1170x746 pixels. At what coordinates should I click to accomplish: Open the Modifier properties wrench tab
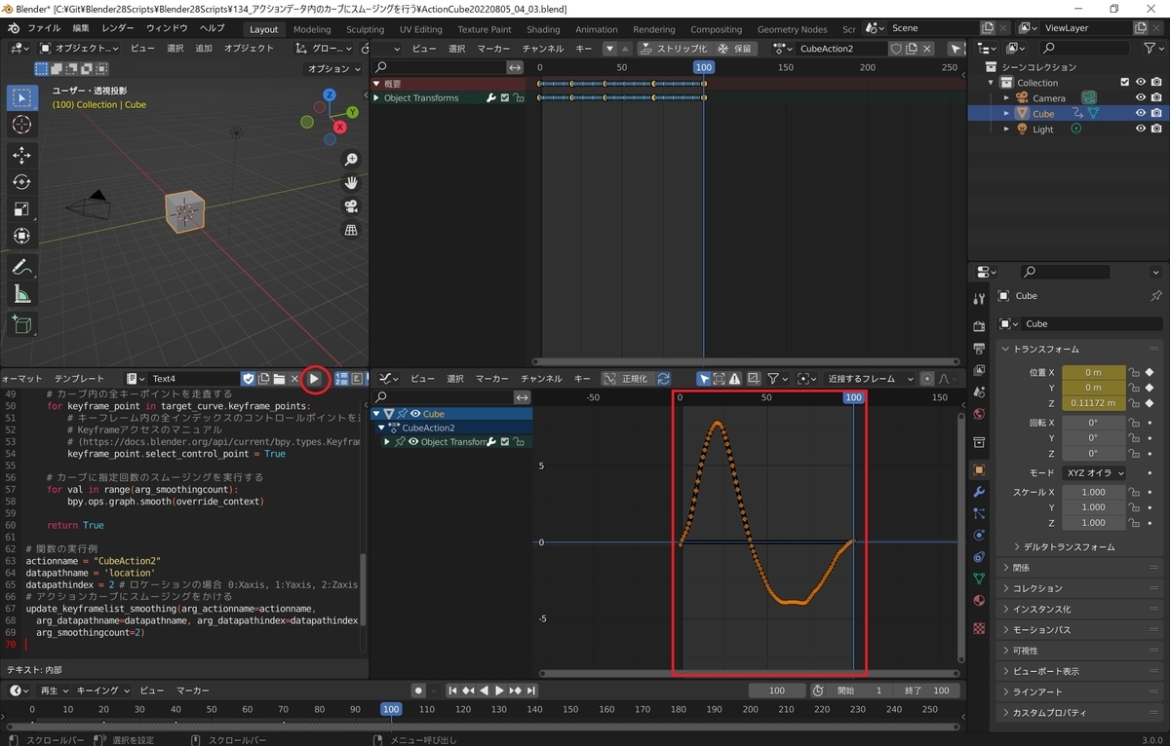point(979,492)
